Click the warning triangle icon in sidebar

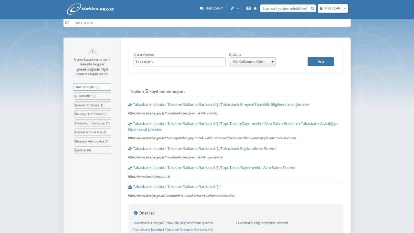click(x=93, y=52)
